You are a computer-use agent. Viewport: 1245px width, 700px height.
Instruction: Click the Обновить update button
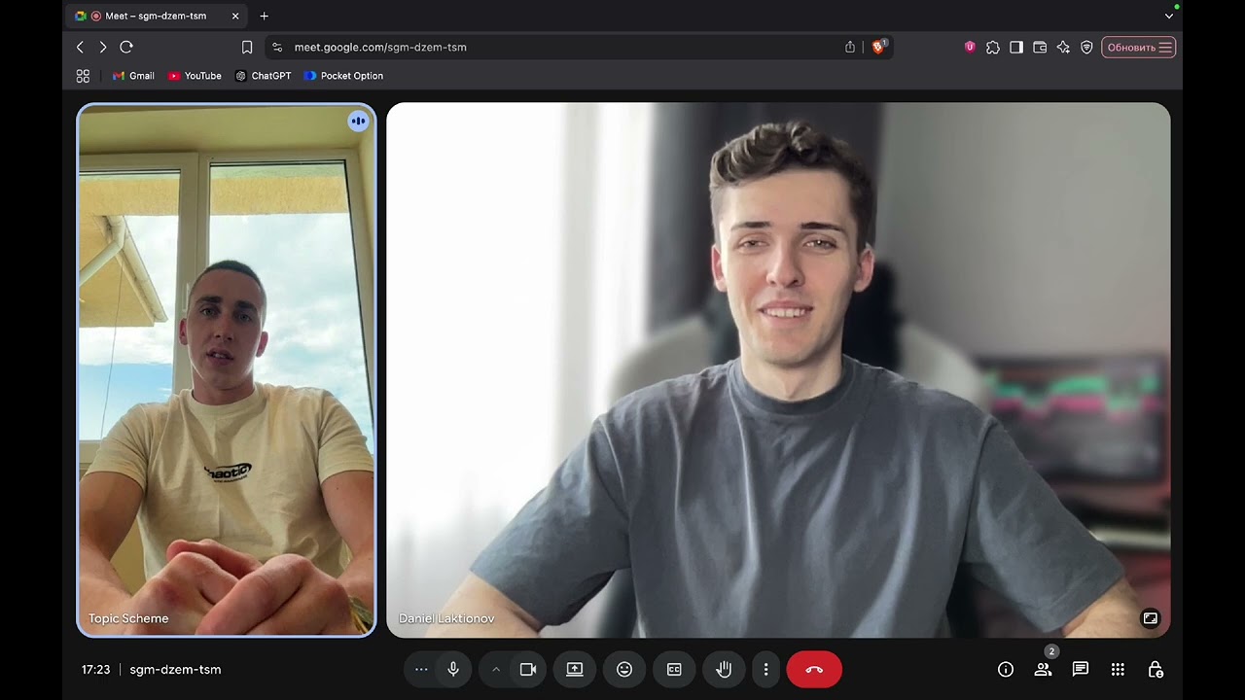pyautogui.click(x=1138, y=47)
